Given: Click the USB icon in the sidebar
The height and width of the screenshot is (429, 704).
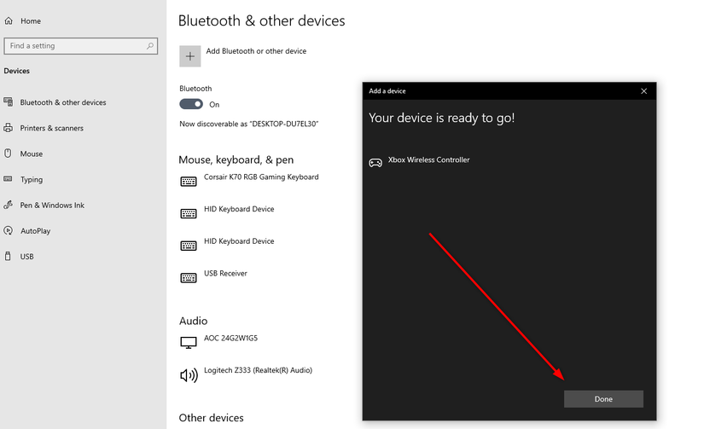Looking at the screenshot, I should point(8,256).
